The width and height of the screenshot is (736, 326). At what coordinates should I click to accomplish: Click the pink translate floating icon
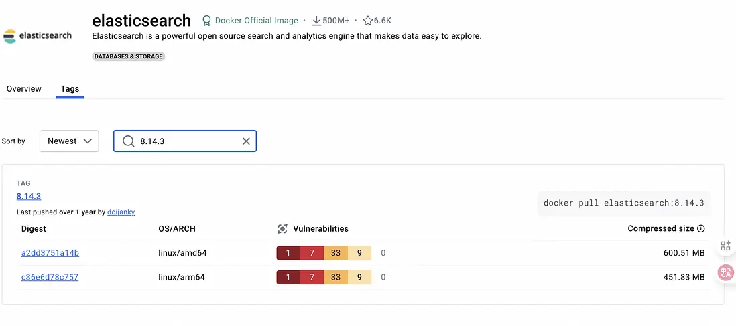point(725,272)
